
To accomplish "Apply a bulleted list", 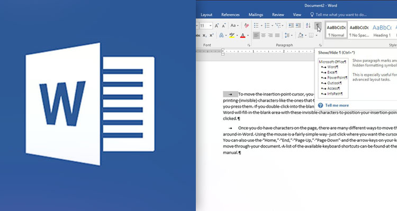I will point(256,25).
